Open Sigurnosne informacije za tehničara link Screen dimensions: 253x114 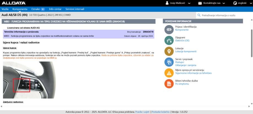point(193,73)
